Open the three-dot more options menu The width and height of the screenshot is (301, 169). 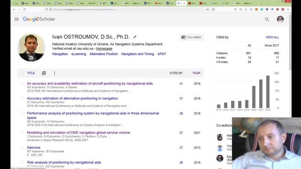tap(55, 73)
